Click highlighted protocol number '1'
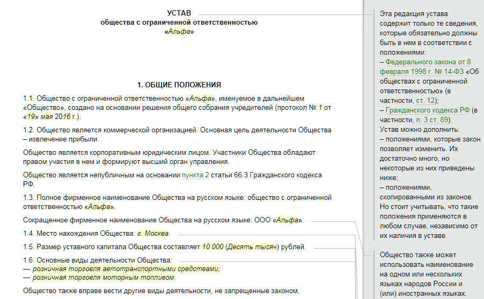This screenshot has width=484, height=299. coord(320,108)
